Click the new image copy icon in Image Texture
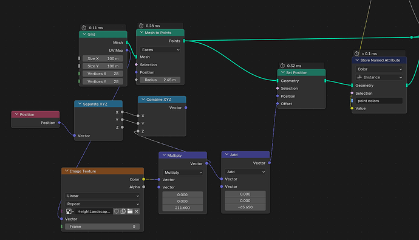This screenshot has height=240, width=419. tap(123, 211)
